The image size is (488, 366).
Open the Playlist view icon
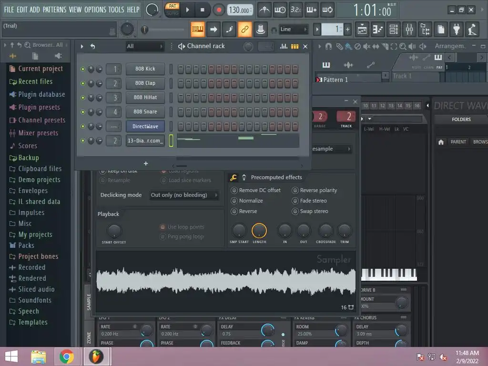(362, 30)
